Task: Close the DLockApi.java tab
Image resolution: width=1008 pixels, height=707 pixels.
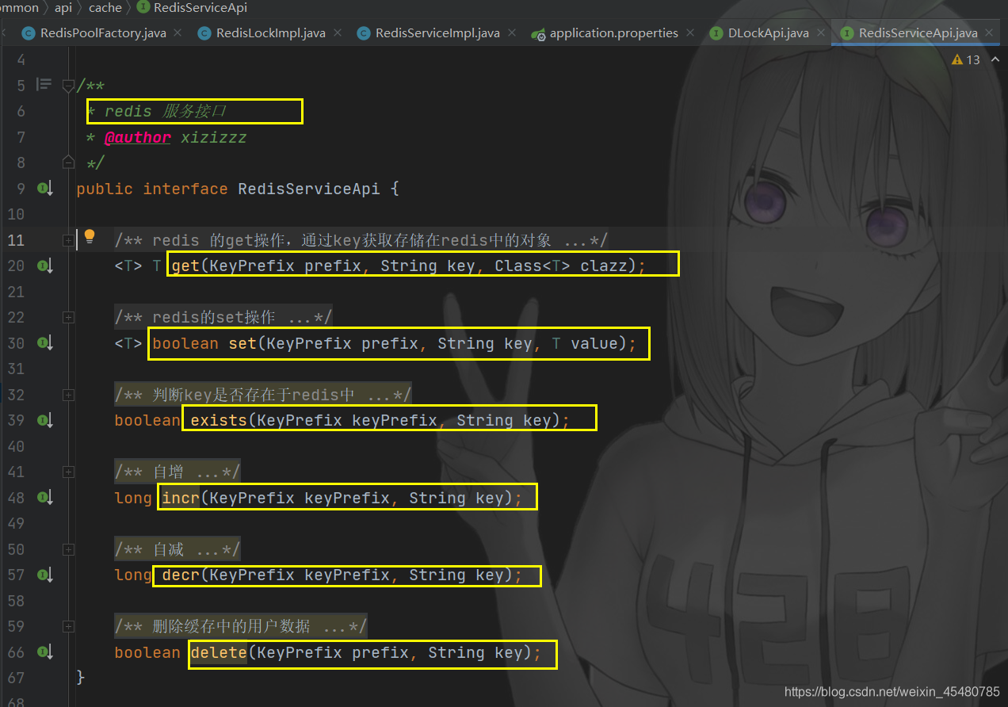Action: click(x=821, y=33)
